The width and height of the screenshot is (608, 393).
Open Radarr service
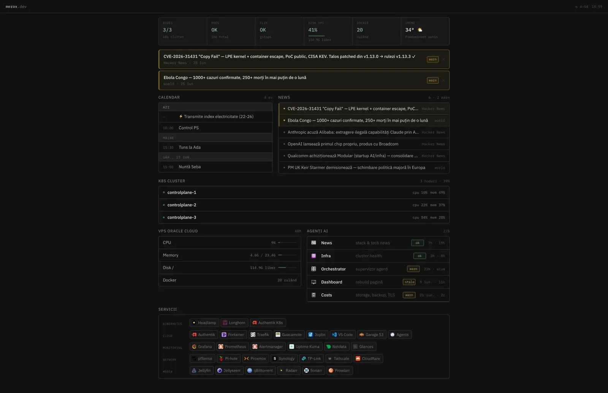click(289, 370)
